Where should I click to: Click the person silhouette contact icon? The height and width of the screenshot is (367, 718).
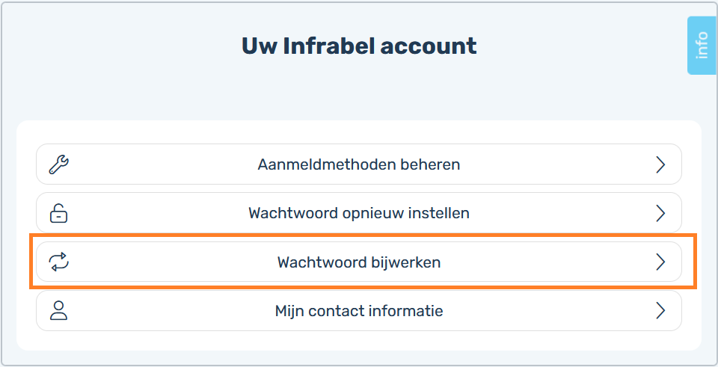pos(58,311)
